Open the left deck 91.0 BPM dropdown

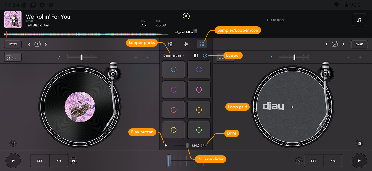coord(13,57)
